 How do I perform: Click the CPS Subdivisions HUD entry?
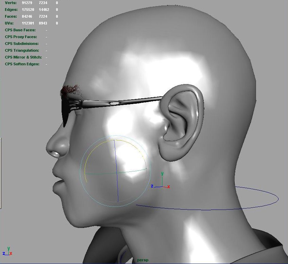pyautogui.click(x=22, y=44)
